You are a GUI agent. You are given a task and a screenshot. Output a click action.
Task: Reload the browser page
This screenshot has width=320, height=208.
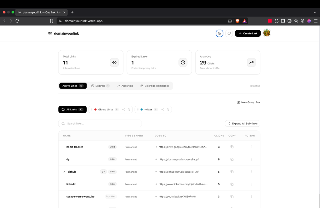(17, 21)
